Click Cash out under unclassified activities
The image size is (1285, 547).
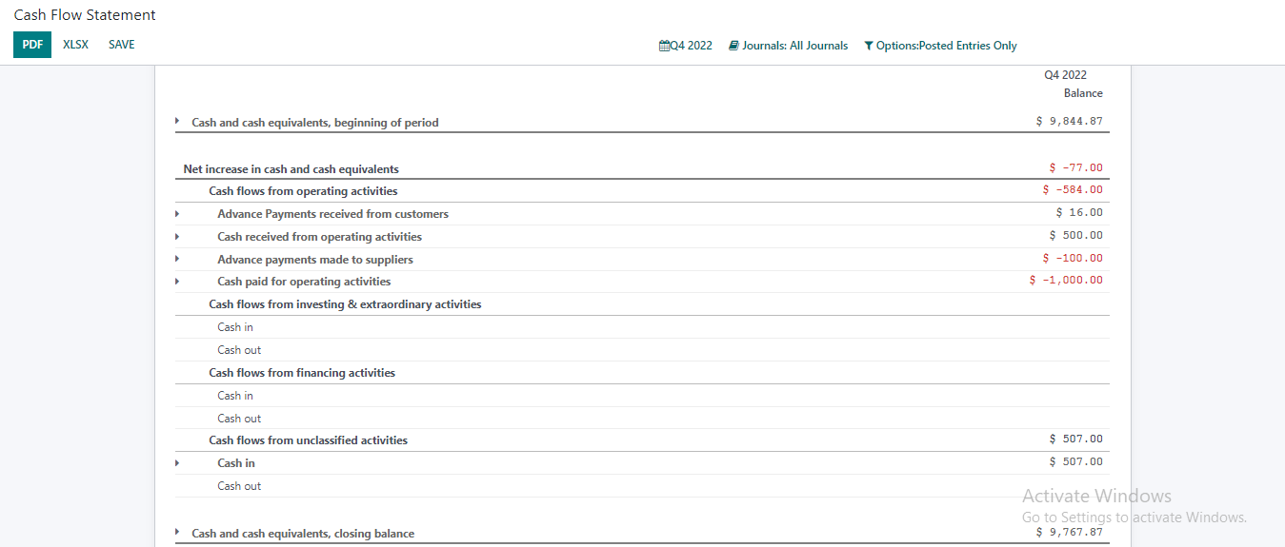239,486
